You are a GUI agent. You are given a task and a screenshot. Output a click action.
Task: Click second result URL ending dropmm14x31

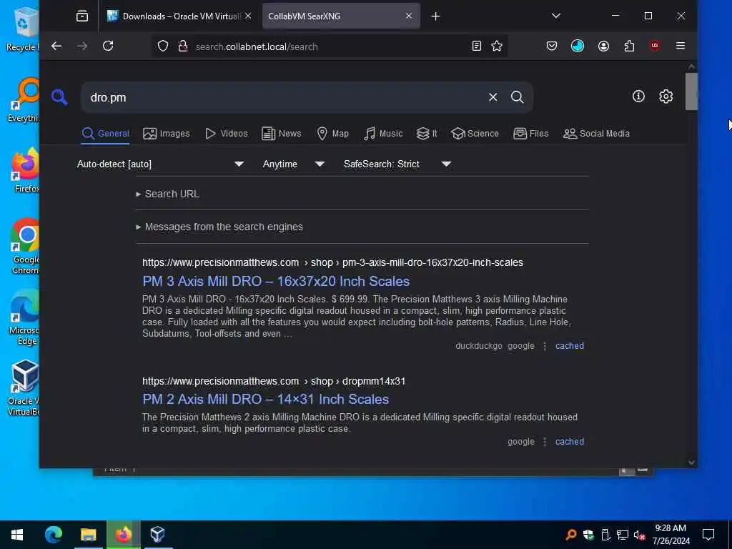(x=274, y=381)
